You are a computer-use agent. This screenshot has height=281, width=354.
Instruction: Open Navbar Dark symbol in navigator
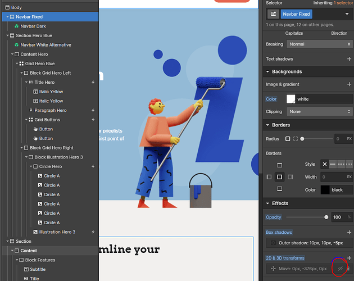tap(33, 26)
